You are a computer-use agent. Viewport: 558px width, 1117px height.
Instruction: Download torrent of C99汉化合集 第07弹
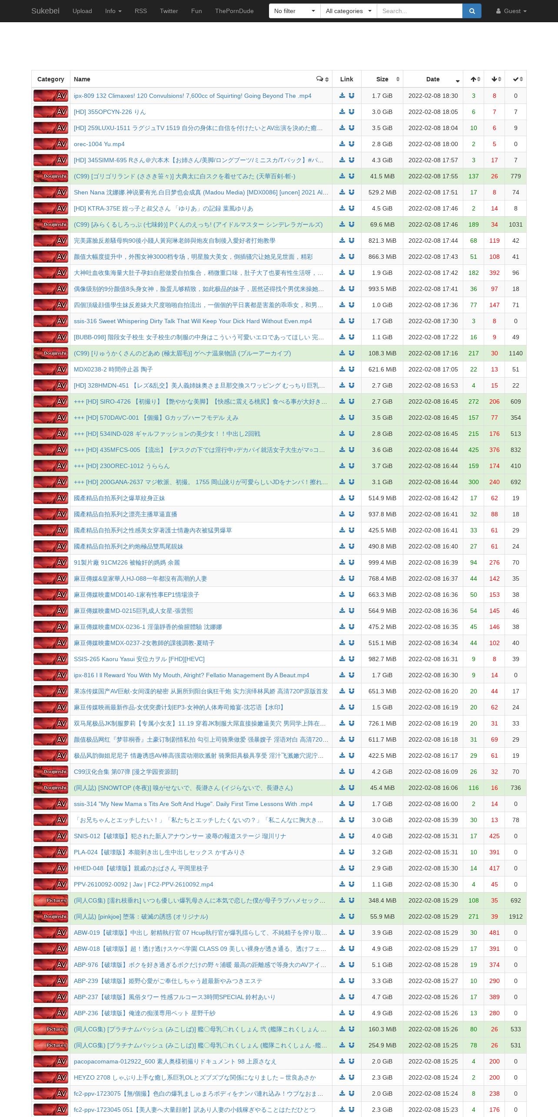click(x=342, y=772)
